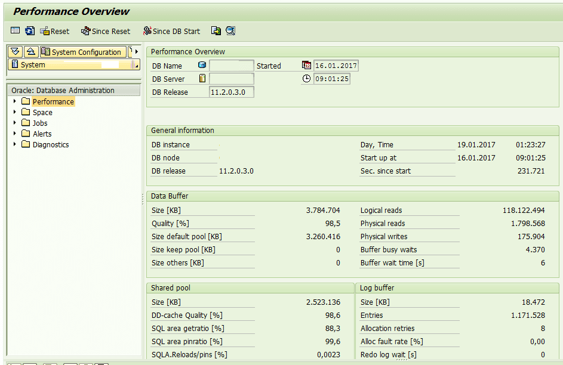563x365 pixels.
Task: Expand the Alerts folder
Action: [x=13, y=134]
